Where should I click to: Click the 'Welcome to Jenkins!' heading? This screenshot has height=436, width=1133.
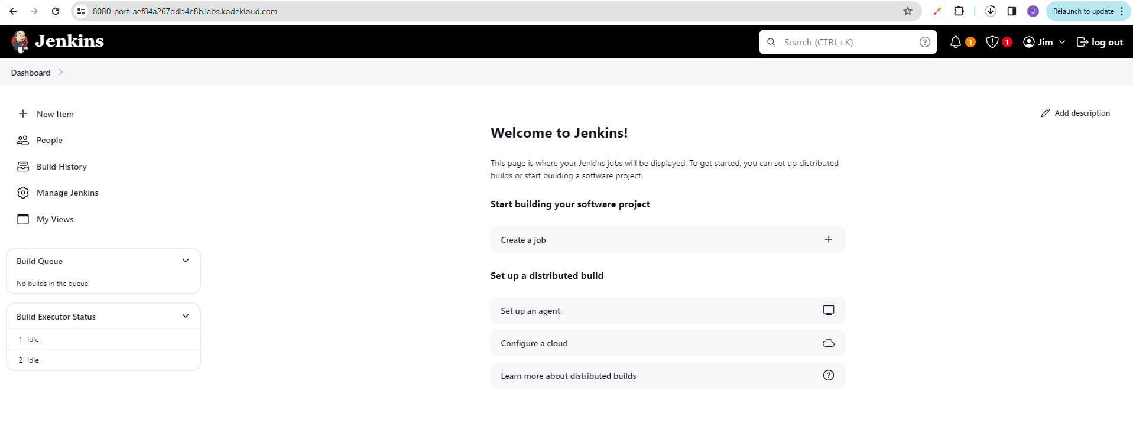[x=559, y=133]
